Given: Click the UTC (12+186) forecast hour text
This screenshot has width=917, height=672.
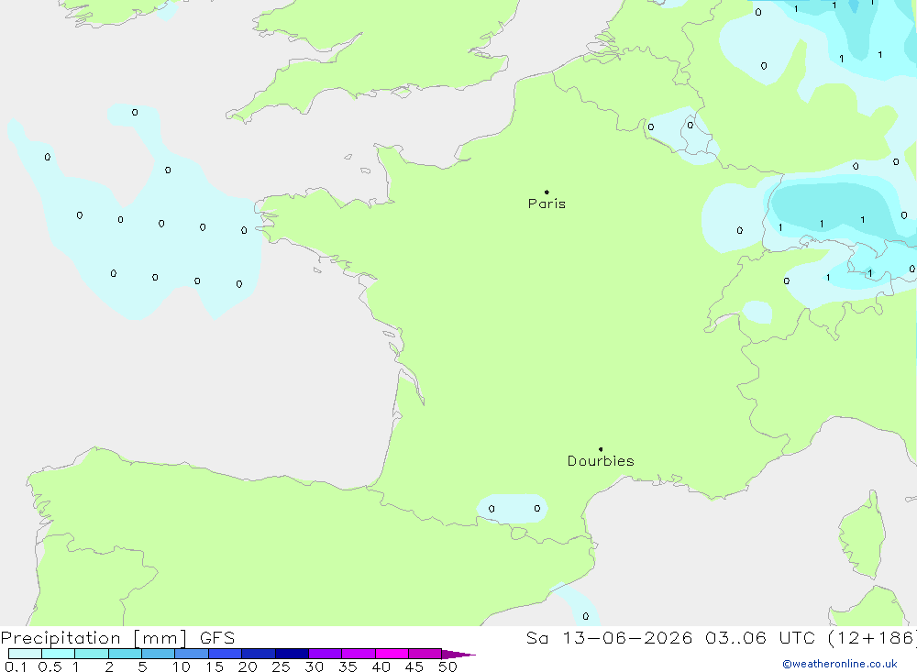Looking at the screenshot, I should [847, 637].
